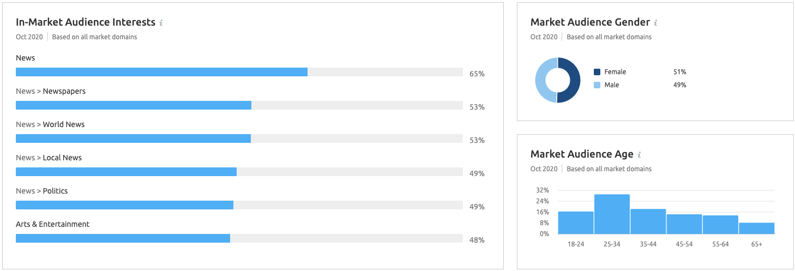
Task: Click the Local News interest bar
Action: (126, 172)
